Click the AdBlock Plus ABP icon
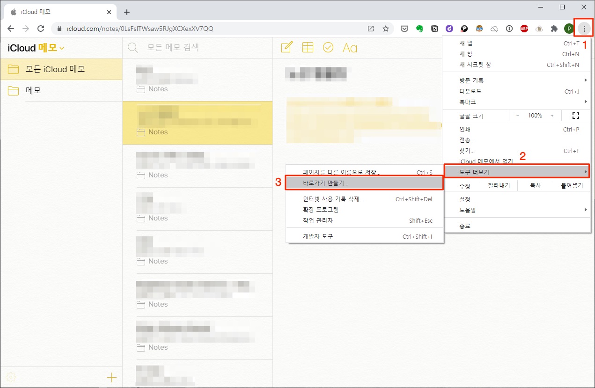This screenshot has width=595, height=388. [x=524, y=29]
